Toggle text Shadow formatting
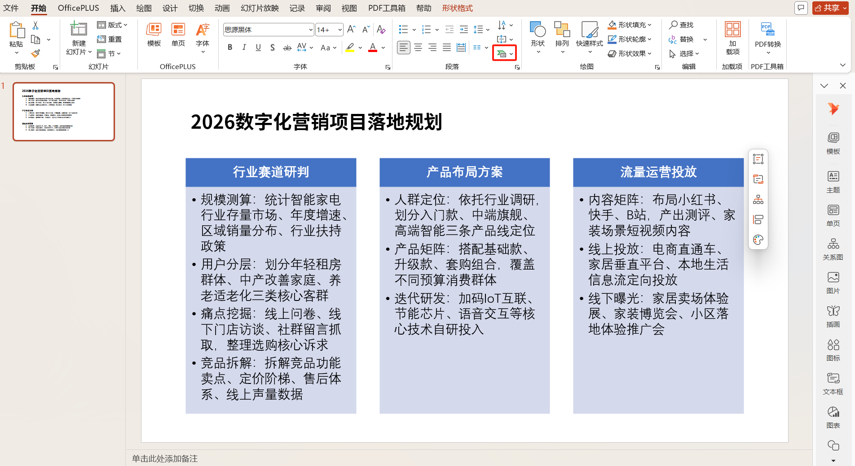Image resolution: width=855 pixels, height=466 pixels. [x=273, y=48]
